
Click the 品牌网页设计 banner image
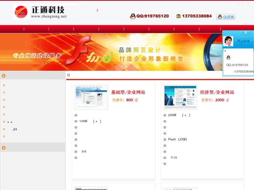pos(111,52)
